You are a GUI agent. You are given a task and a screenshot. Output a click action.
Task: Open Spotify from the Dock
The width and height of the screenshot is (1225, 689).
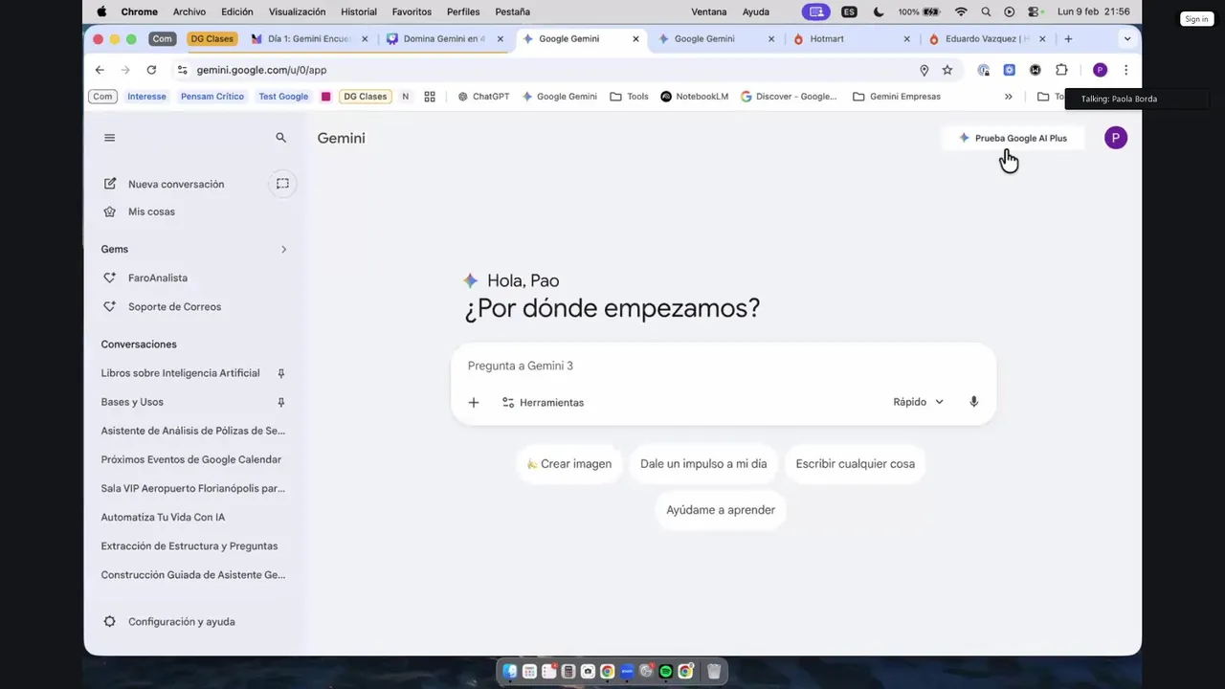point(665,672)
